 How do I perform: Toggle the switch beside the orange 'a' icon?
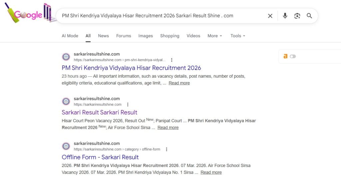coord(293,56)
